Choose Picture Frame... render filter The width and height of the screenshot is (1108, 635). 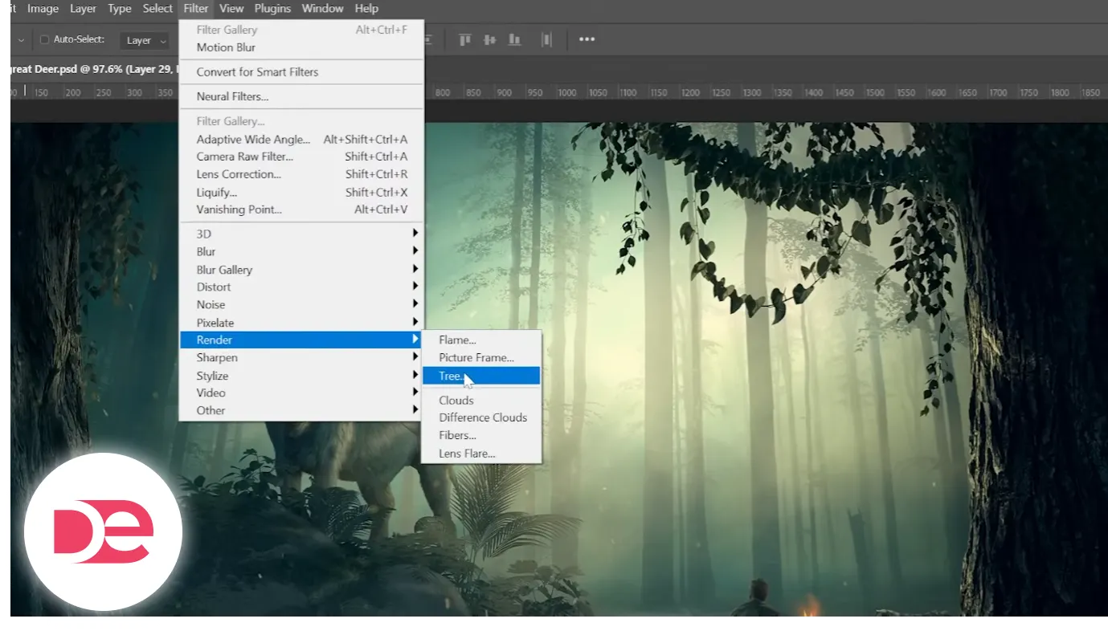[x=481, y=358]
